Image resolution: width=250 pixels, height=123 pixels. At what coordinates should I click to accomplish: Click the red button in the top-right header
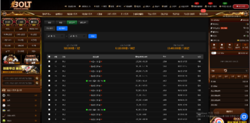pos(241,6)
